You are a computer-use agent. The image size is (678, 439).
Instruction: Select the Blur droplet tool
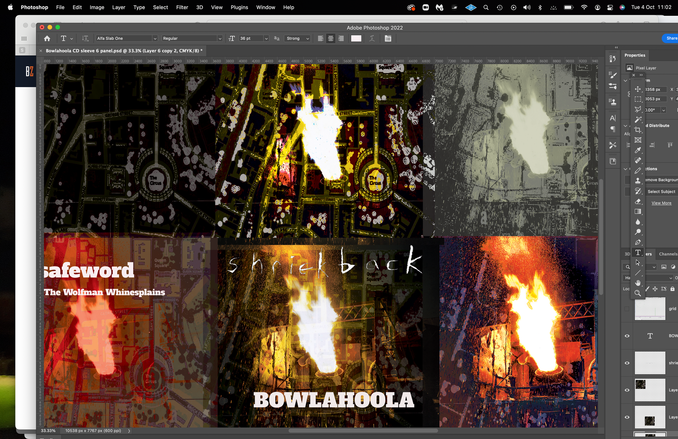click(x=638, y=222)
